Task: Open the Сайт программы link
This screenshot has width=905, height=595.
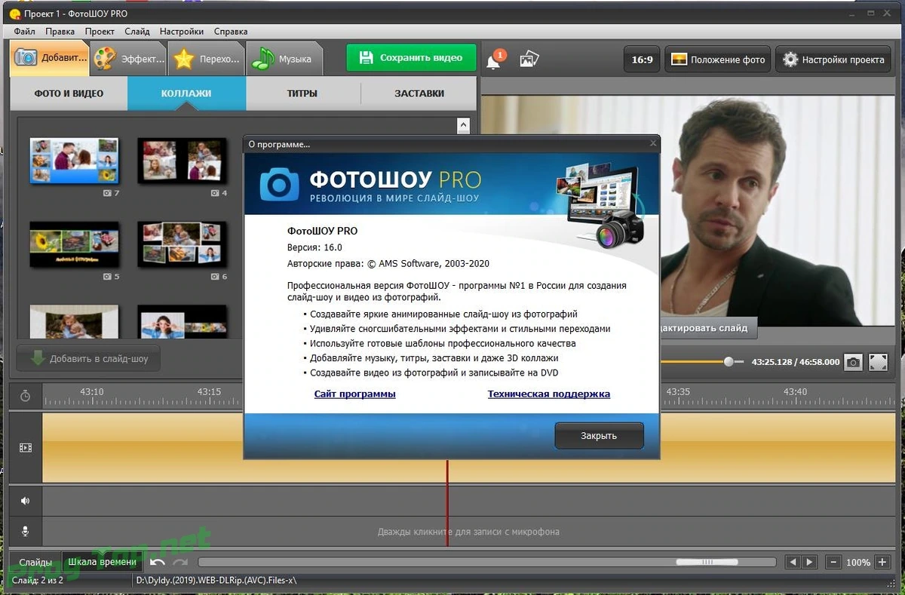Action: coord(354,394)
